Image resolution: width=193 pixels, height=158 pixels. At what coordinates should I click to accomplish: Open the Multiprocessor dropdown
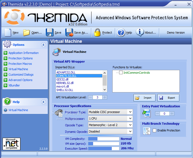(130, 118)
